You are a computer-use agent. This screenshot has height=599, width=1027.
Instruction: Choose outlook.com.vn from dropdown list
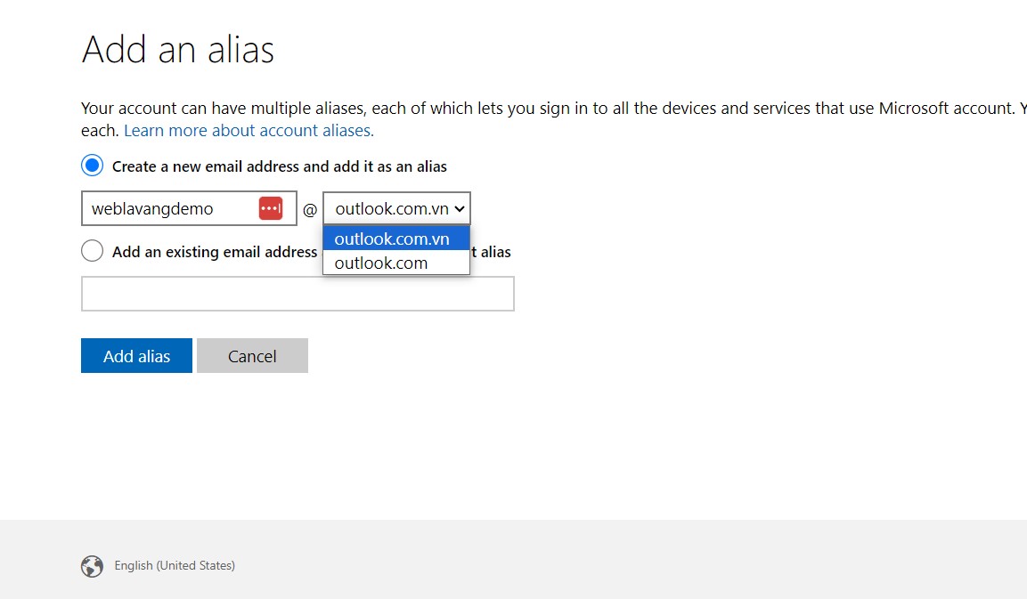point(395,239)
